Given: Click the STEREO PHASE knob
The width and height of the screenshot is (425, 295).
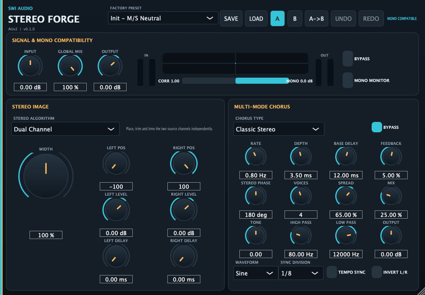Looking at the screenshot, I should pos(255,196).
